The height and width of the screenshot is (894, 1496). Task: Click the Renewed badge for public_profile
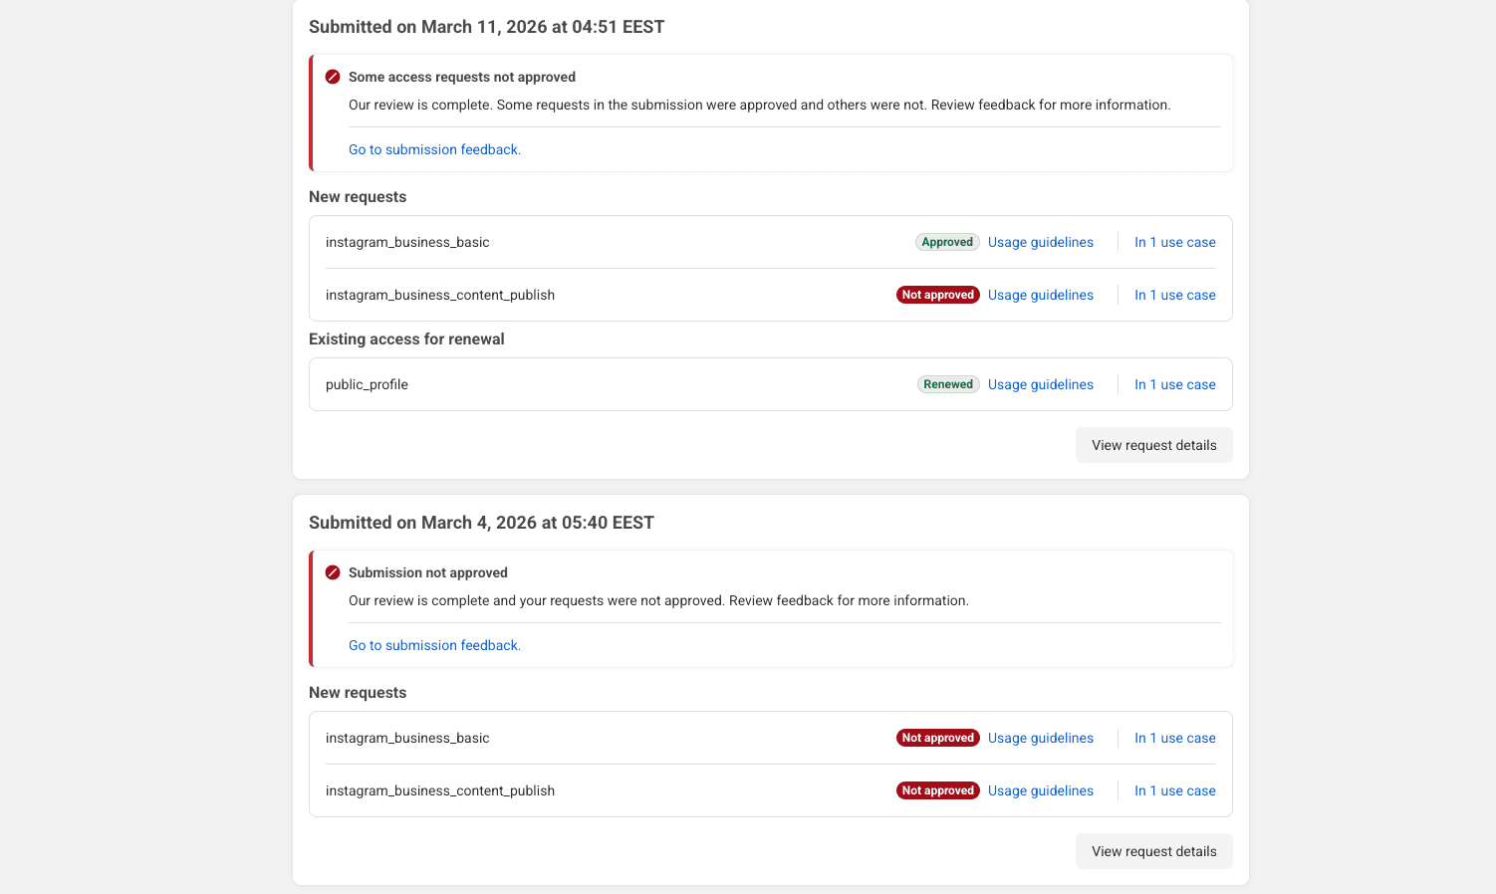(947, 384)
